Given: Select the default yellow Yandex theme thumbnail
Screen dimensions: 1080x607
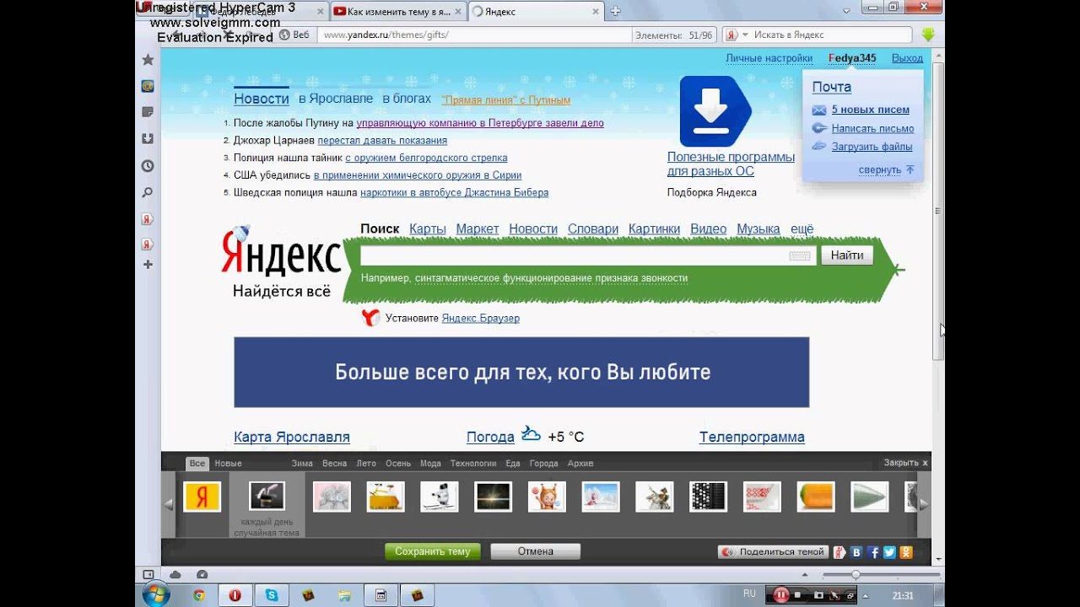Looking at the screenshot, I should (202, 497).
